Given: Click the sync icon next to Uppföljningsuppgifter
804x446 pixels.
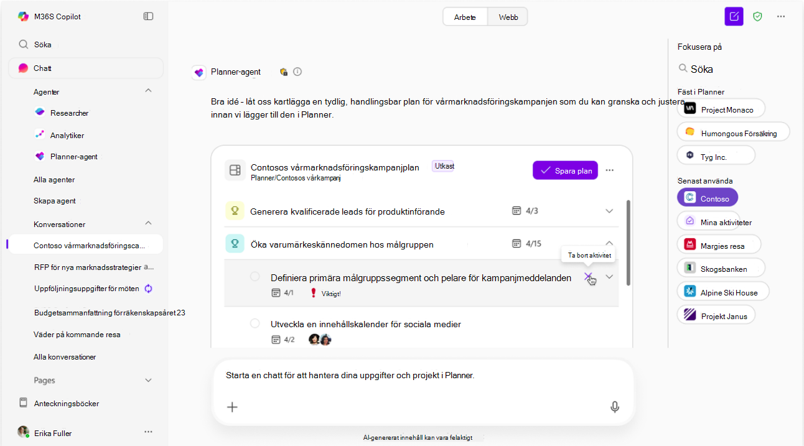Looking at the screenshot, I should point(149,289).
